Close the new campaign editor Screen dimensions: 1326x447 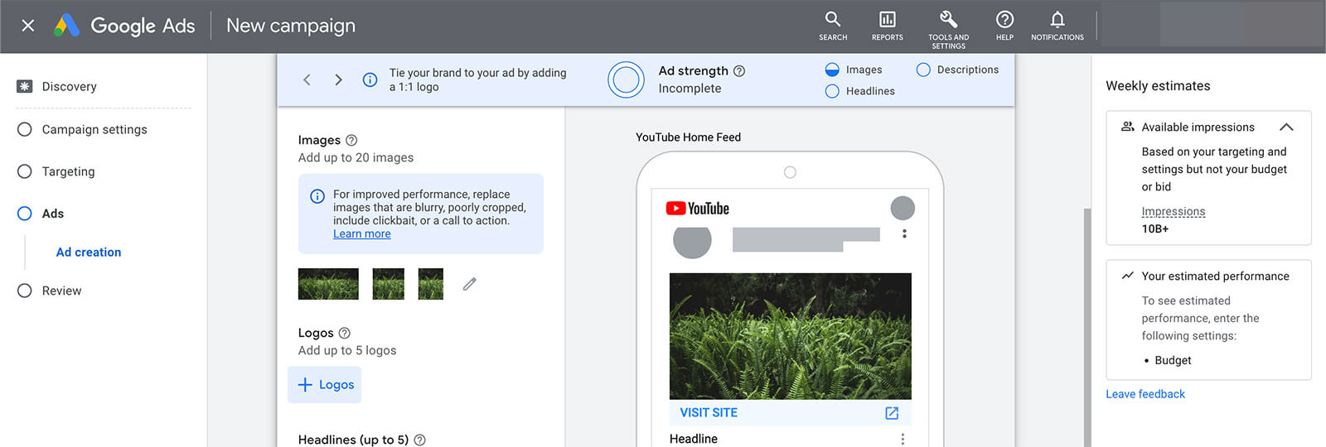pyautogui.click(x=28, y=26)
